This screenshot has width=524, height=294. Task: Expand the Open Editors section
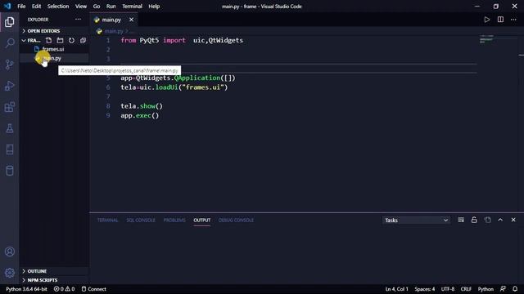click(x=43, y=31)
